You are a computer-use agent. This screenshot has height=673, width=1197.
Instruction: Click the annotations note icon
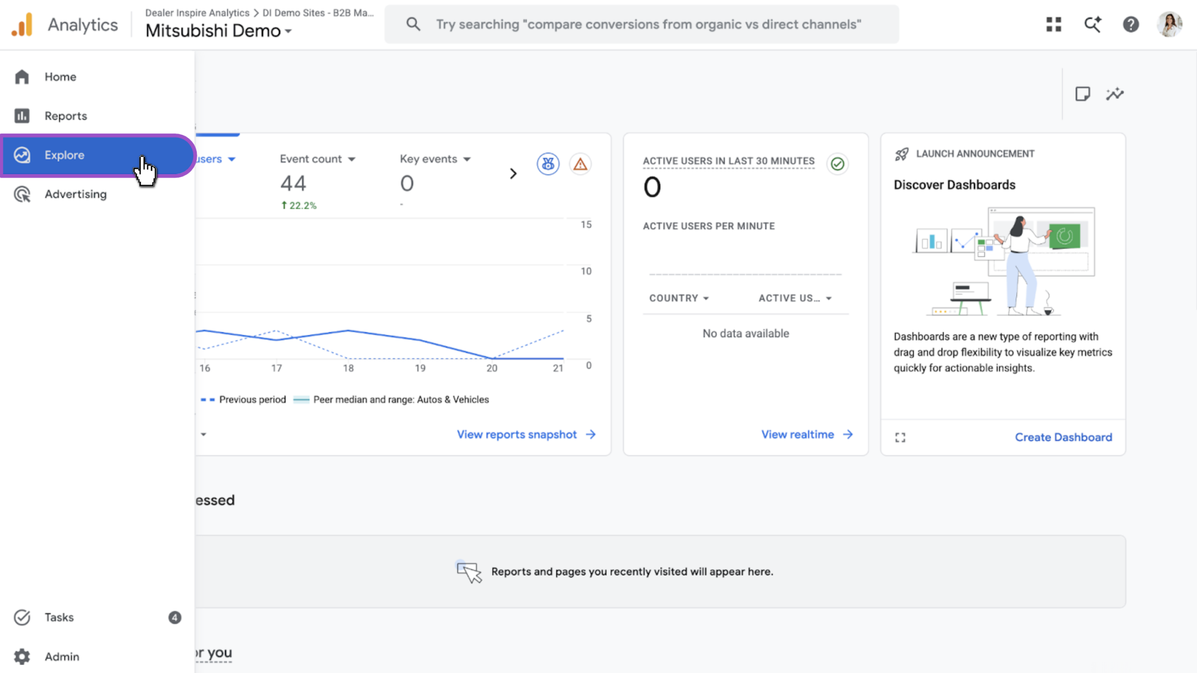pyautogui.click(x=1082, y=94)
